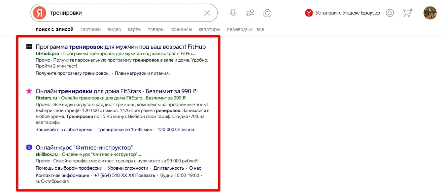Open the shopping cart icon

click(407, 13)
